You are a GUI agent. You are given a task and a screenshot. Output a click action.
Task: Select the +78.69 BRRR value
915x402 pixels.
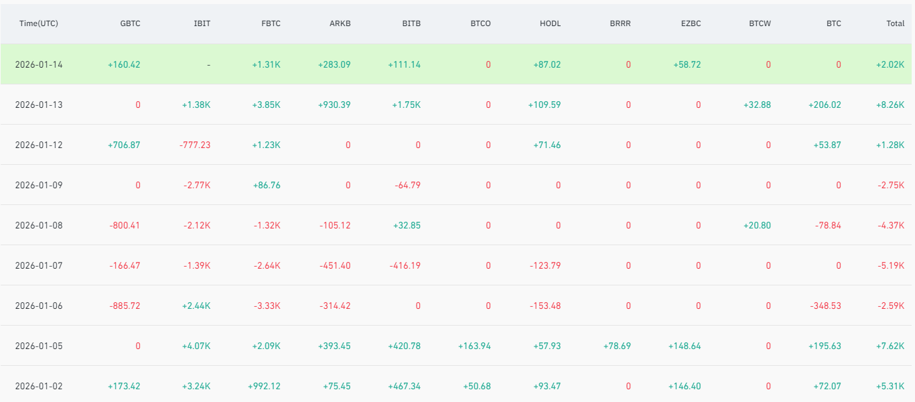click(614, 346)
